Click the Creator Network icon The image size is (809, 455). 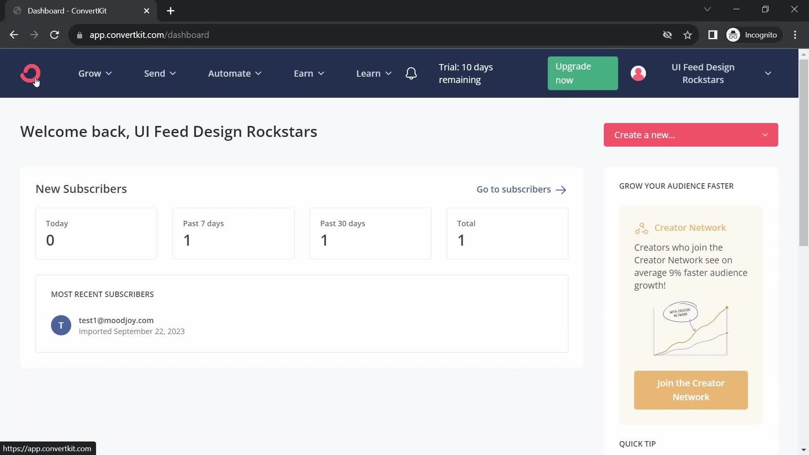[x=641, y=228]
